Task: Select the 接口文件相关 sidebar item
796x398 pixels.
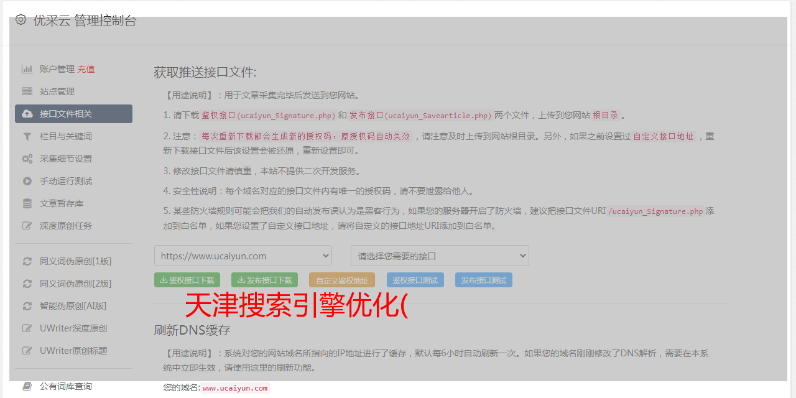Action: (73, 114)
